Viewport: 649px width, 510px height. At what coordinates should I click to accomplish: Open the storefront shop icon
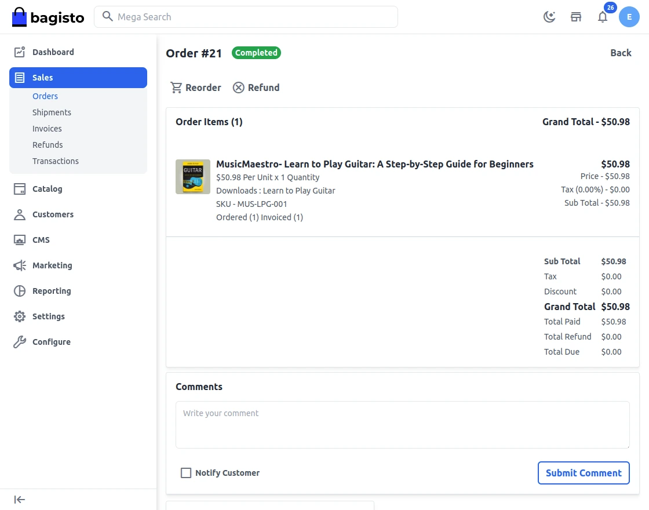(576, 17)
